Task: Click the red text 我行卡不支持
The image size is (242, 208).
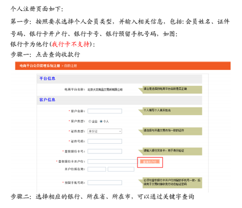Action: (x=70, y=44)
